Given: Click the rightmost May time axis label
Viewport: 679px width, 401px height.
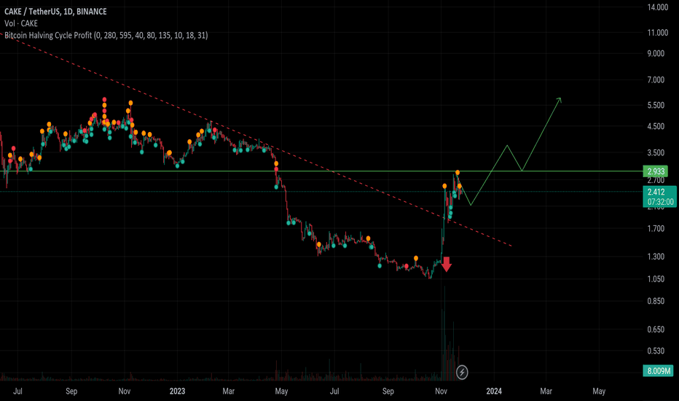Looking at the screenshot, I should 599,392.
